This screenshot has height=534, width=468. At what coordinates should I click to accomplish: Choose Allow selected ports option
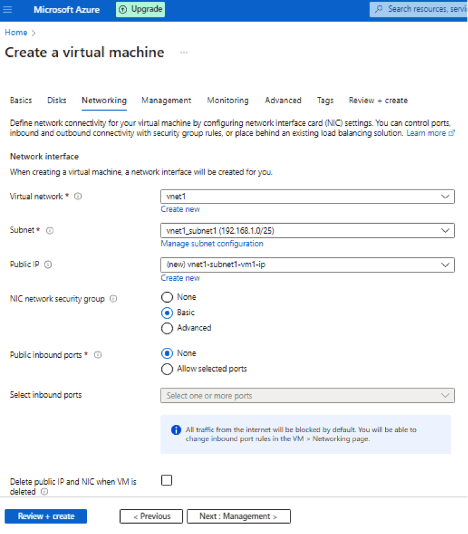point(167,369)
